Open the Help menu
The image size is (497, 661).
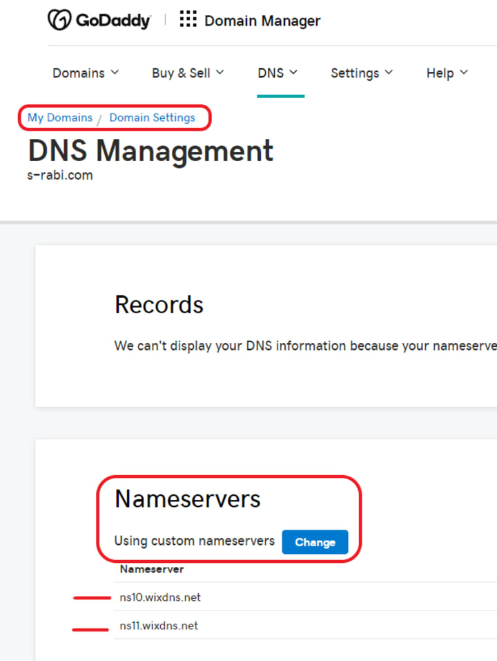[447, 73]
